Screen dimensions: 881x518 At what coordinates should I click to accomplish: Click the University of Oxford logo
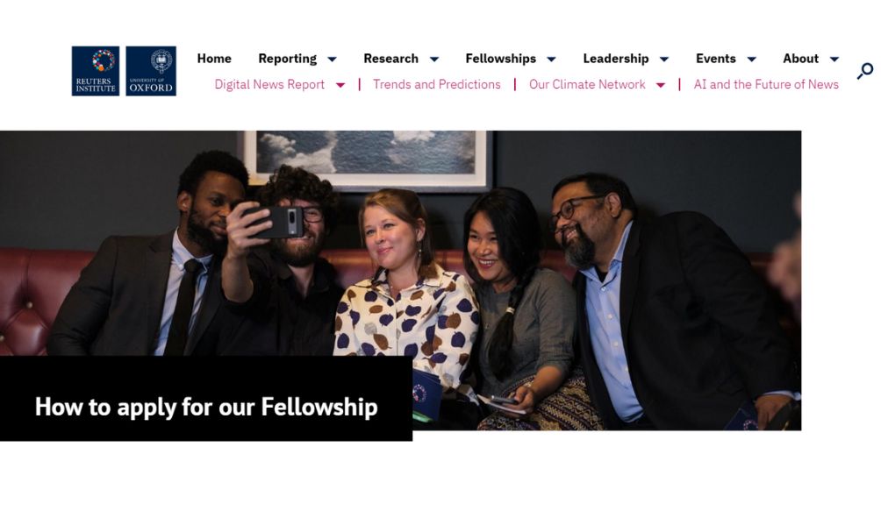(151, 71)
